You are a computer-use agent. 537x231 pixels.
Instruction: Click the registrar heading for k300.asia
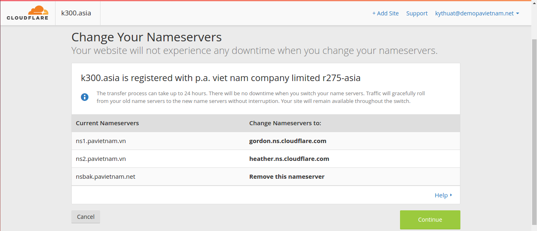221,78
